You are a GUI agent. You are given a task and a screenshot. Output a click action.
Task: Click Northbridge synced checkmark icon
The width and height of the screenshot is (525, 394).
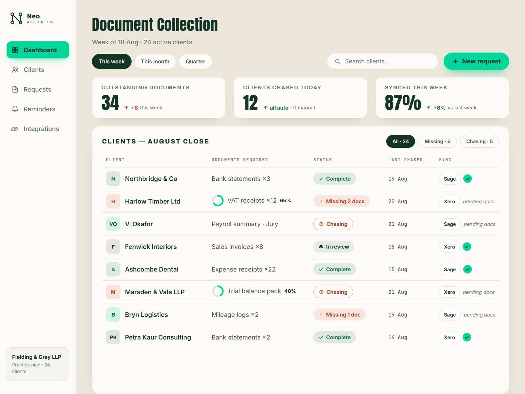click(x=468, y=179)
